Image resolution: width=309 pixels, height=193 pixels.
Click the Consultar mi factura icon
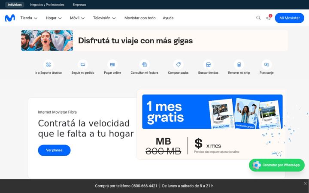144,64
